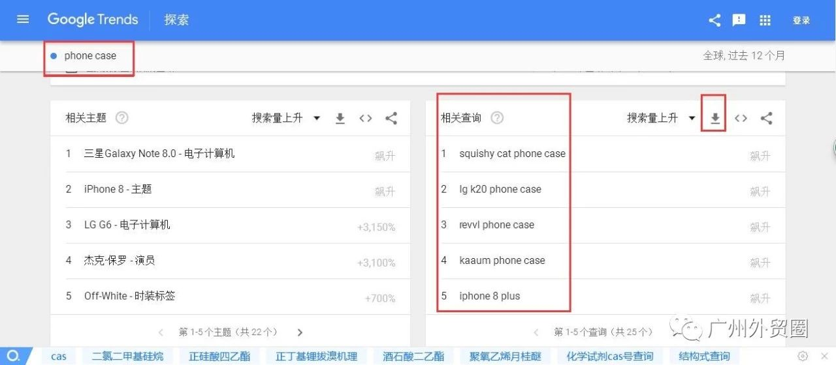Image resolution: width=836 pixels, height=365 pixels.
Task: Select the 结构式查询 suggestion
Action: 704,357
